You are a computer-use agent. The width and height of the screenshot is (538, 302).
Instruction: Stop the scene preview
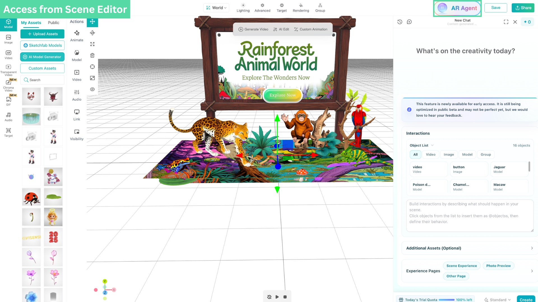tap(285, 297)
